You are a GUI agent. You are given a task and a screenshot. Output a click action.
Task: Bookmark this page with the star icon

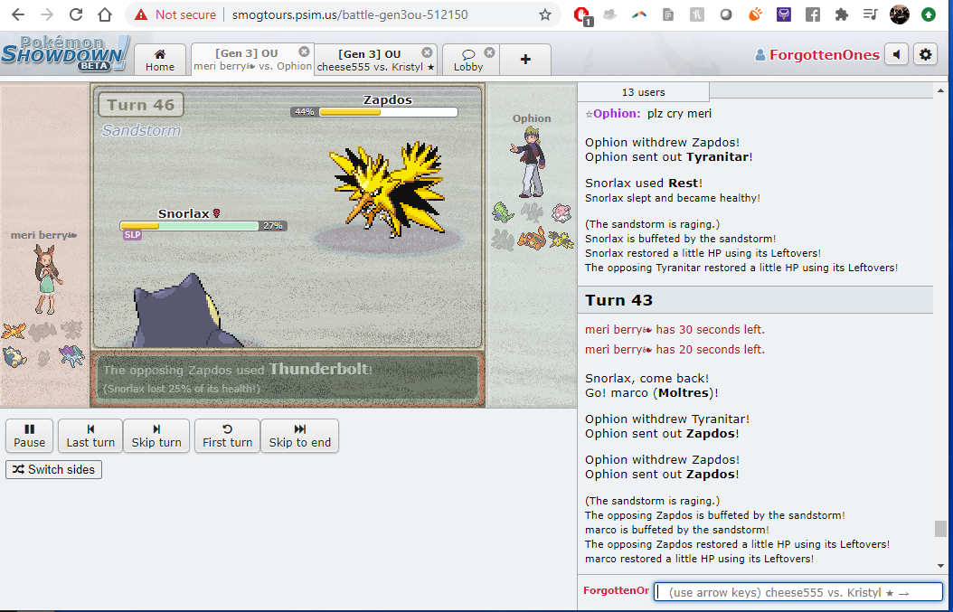point(545,14)
